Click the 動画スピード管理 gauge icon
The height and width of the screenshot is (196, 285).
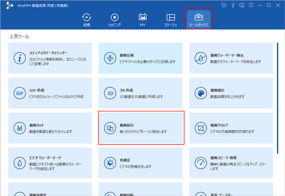[x=200, y=163]
